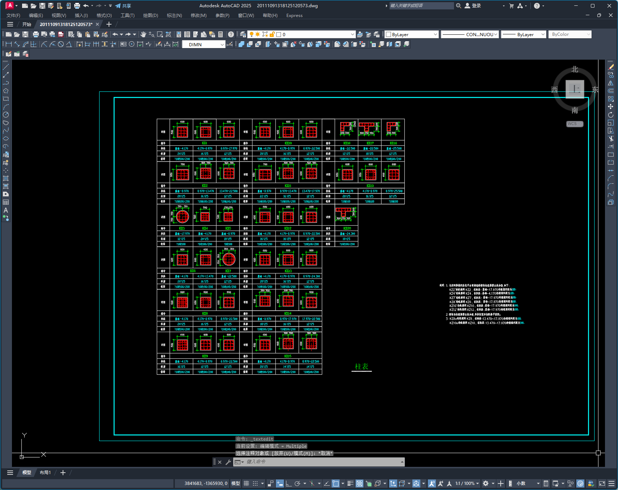Click the Export DWF icon
The height and width of the screenshot is (490, 618).
[x=61, y=34]
